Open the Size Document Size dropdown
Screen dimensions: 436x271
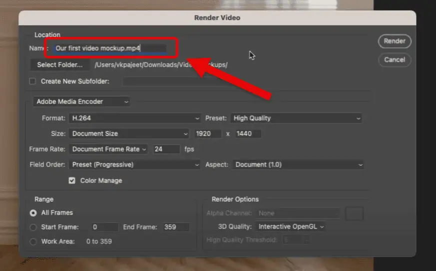129,134
